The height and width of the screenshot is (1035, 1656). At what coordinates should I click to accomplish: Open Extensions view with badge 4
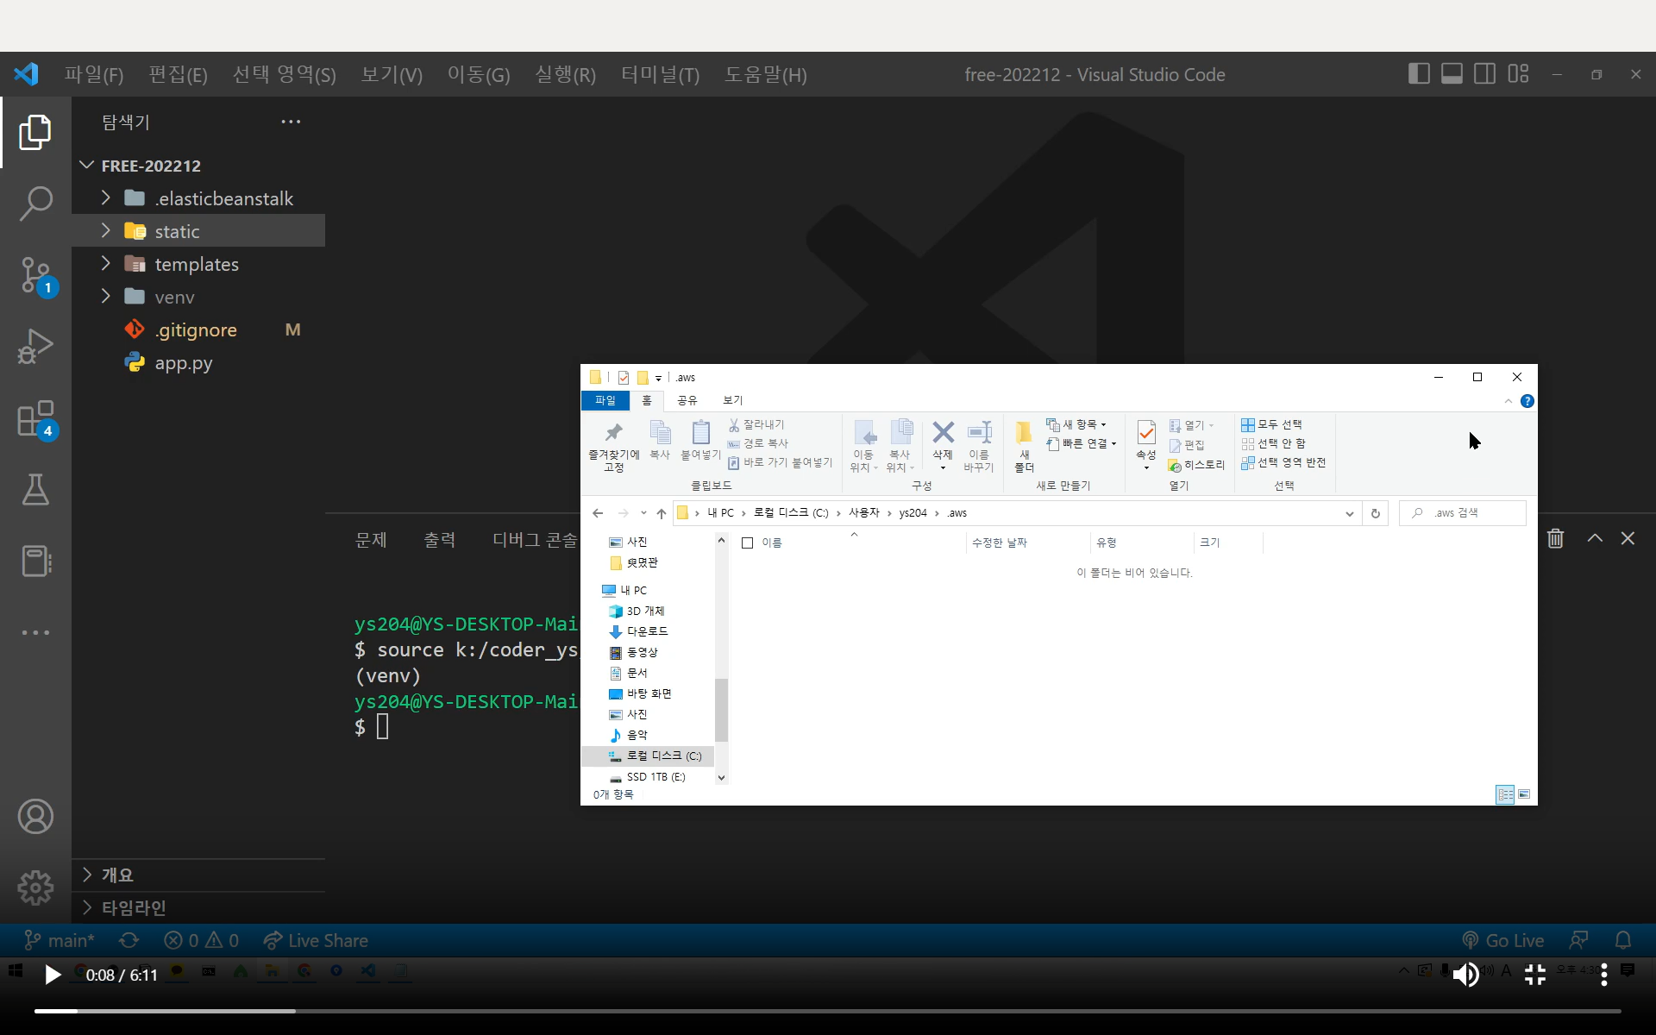click(35, 419)
